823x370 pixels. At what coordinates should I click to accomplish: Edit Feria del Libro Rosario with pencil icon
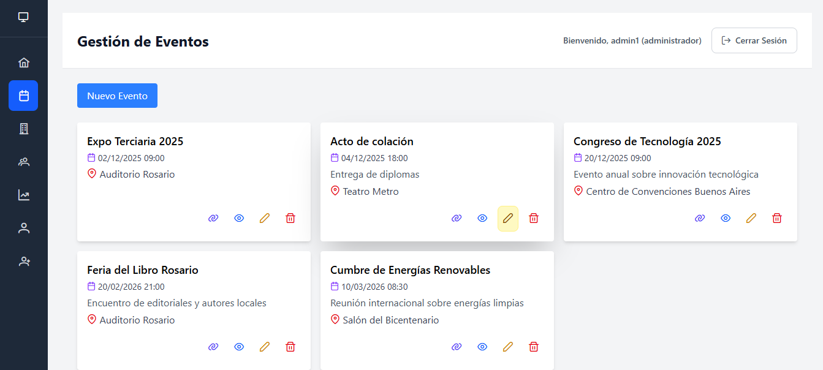tap(265, 346)
